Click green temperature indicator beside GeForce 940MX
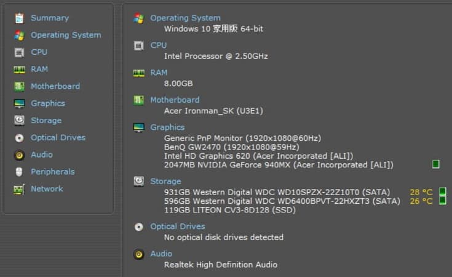Screen dimensions: 452x277 [436, 164]
